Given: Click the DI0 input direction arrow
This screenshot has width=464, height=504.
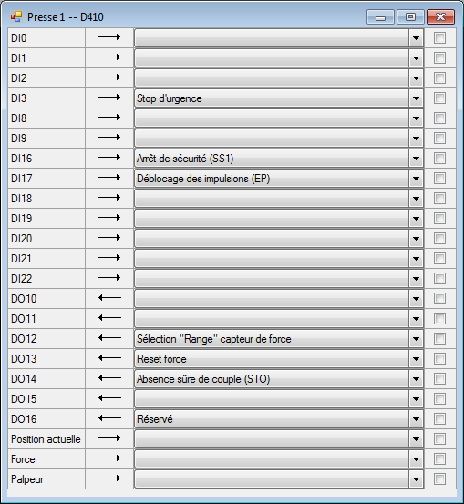Looking at the screenshot, I should 109,37.
